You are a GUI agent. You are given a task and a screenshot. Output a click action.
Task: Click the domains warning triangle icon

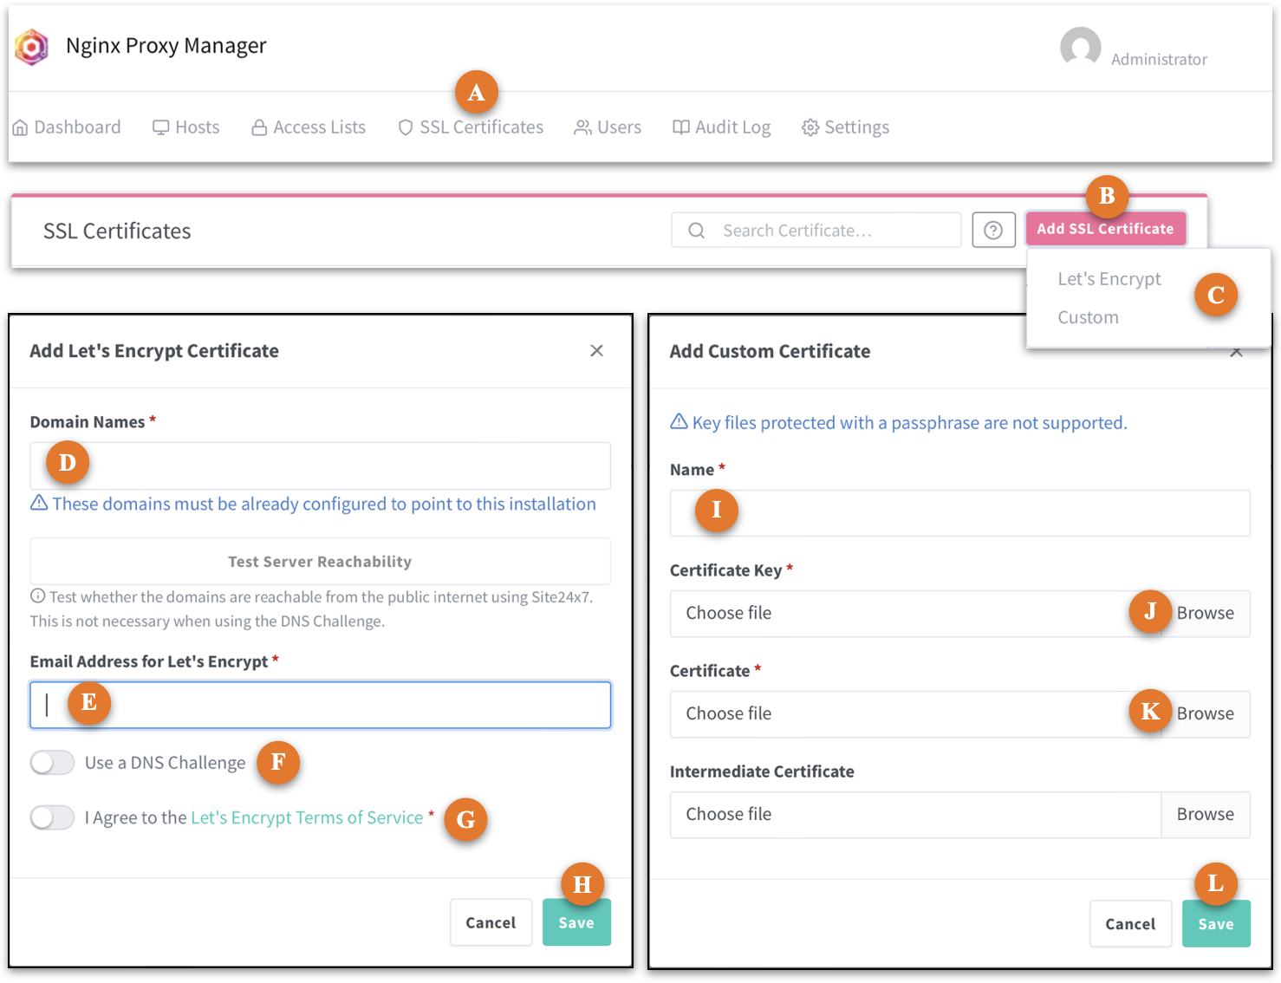39,503
